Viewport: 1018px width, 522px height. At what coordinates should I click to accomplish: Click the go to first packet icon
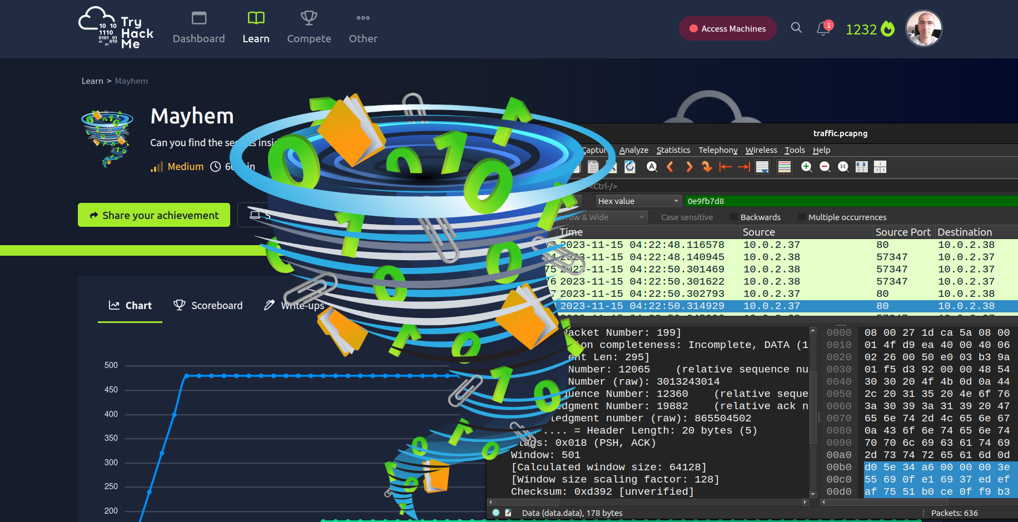(x=725, y=167)
